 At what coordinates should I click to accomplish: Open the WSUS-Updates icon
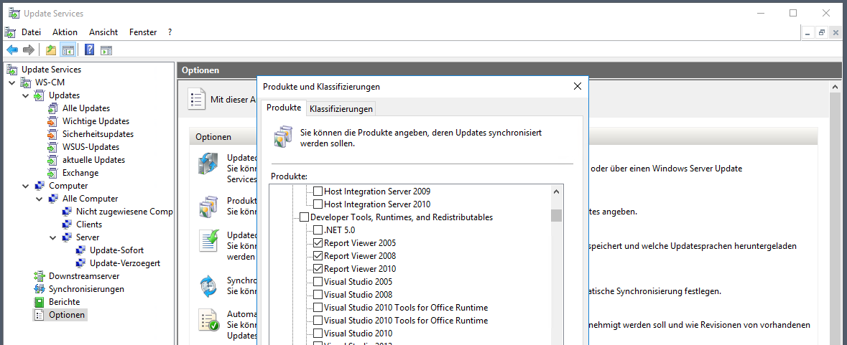coord(52,147)
